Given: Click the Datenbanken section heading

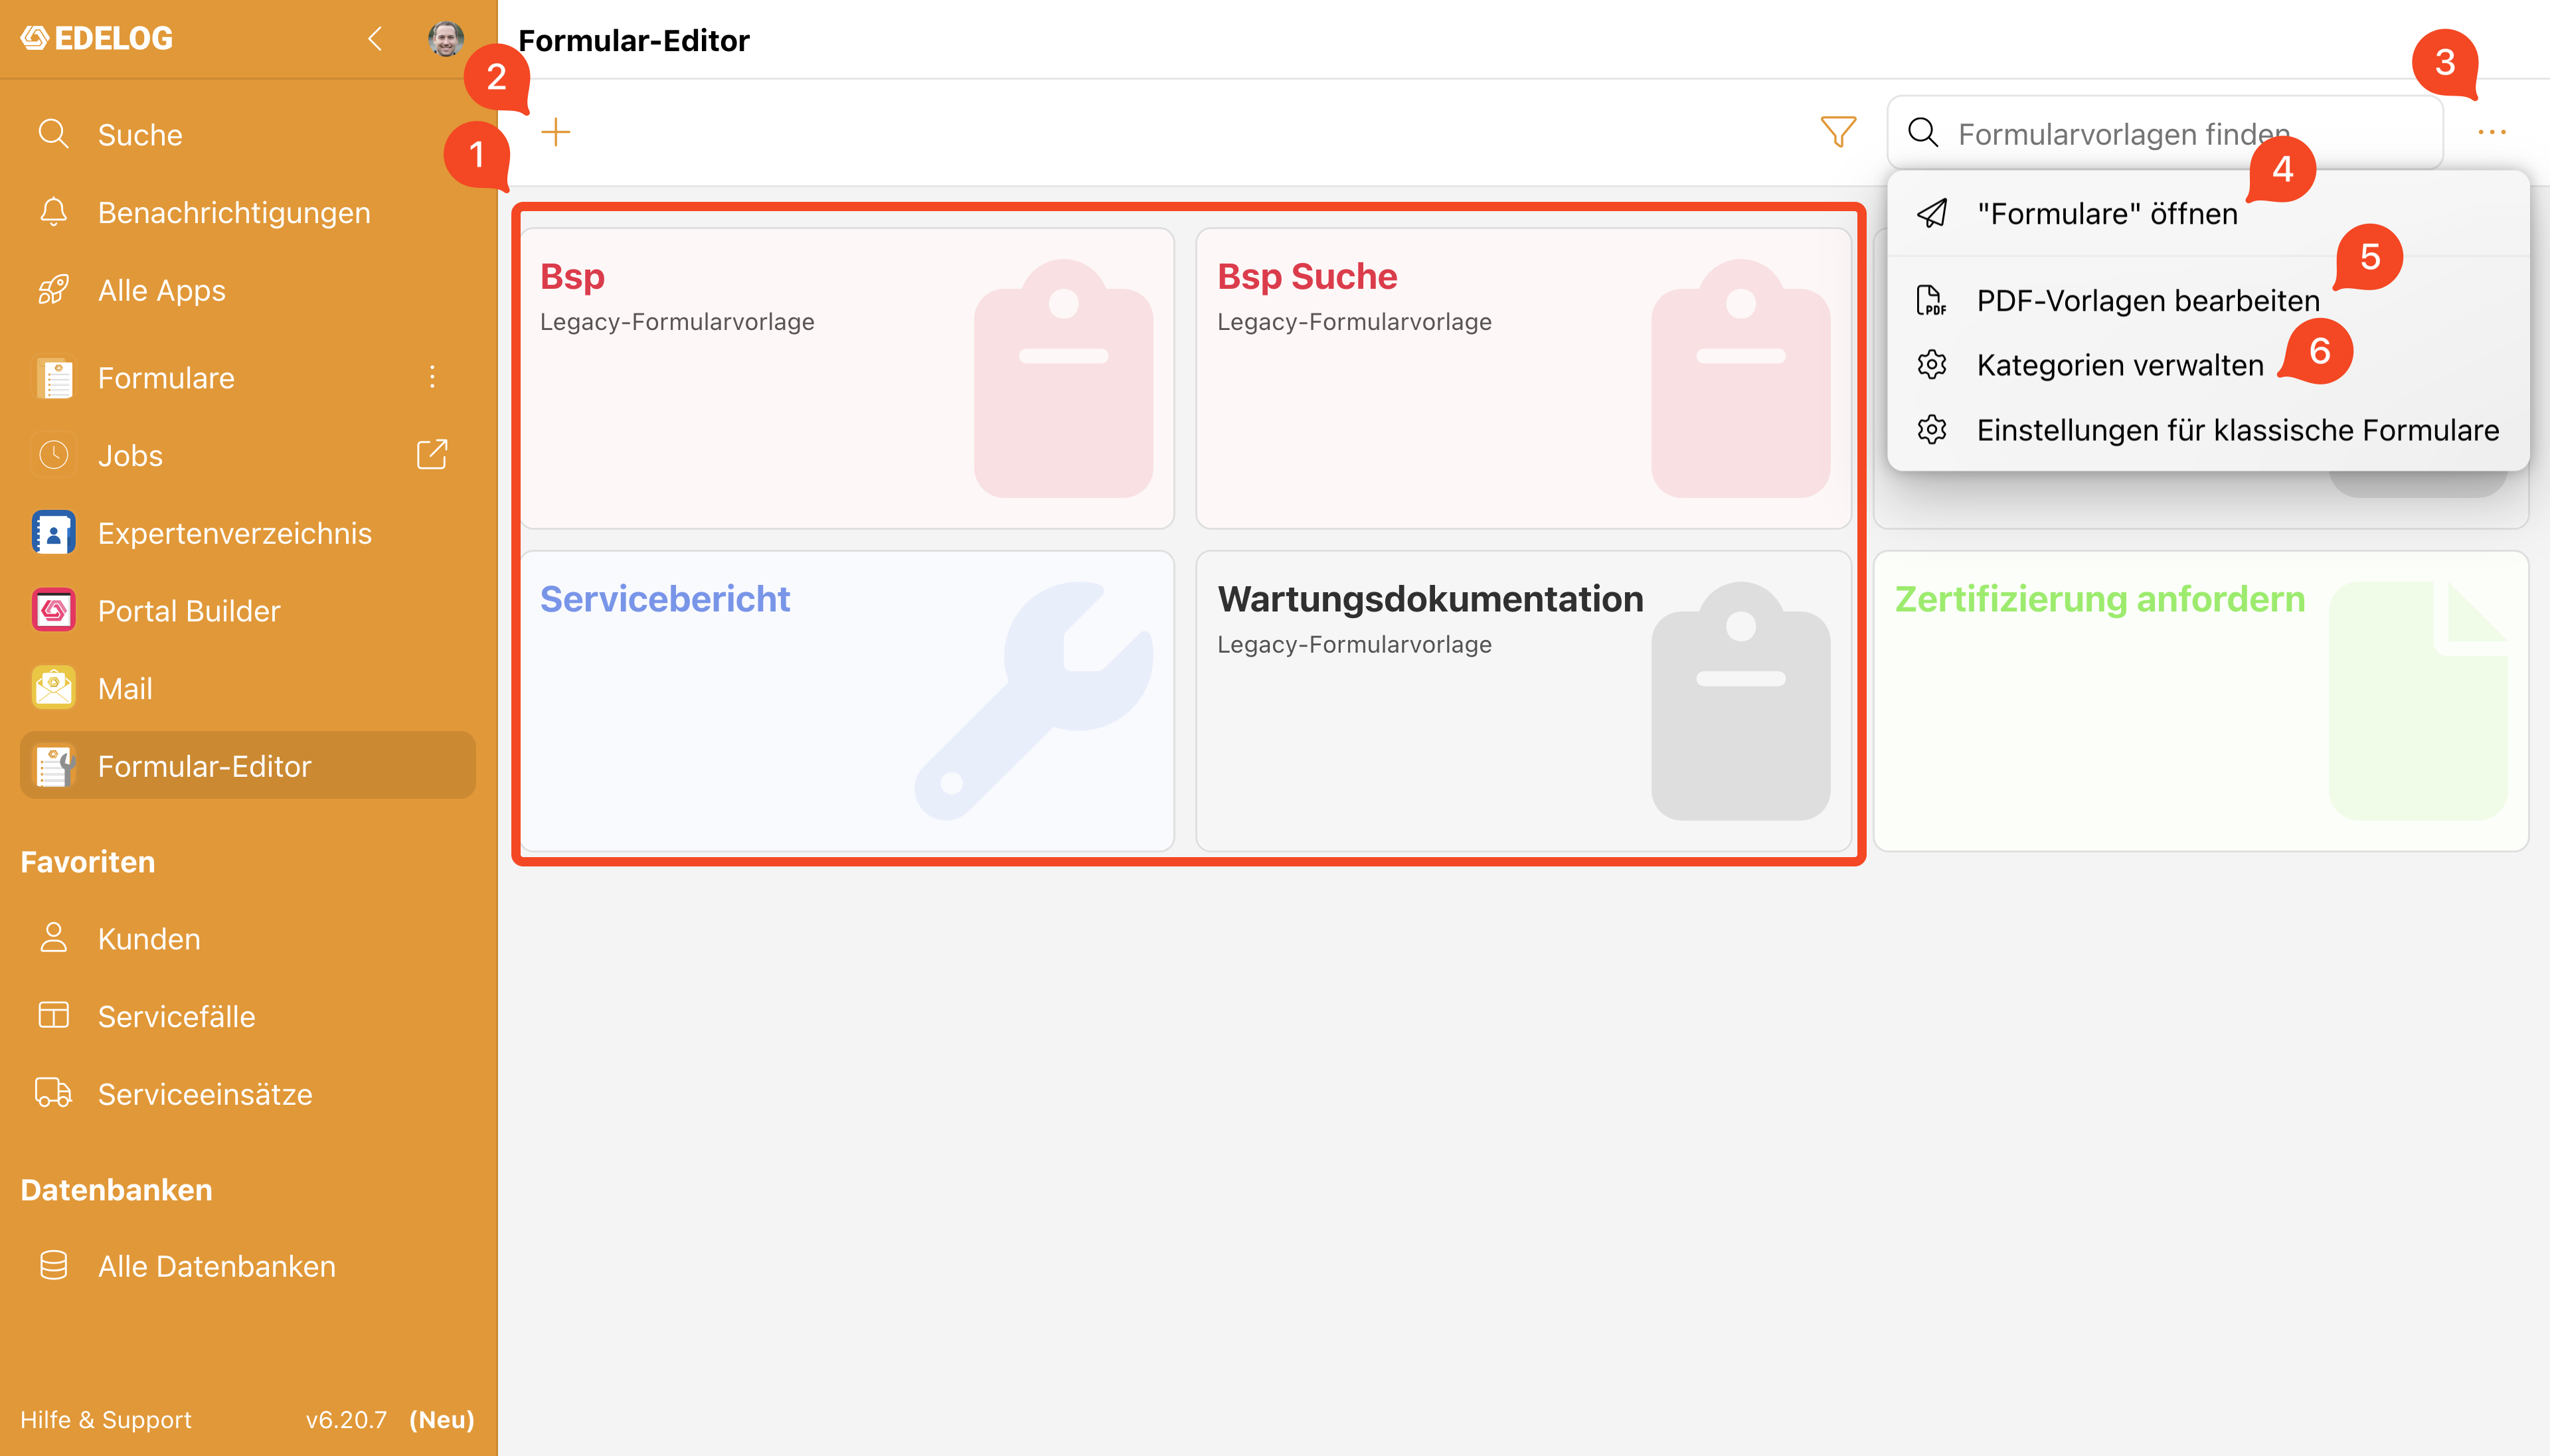Looking at the screenshot, I should (116, 1189).
